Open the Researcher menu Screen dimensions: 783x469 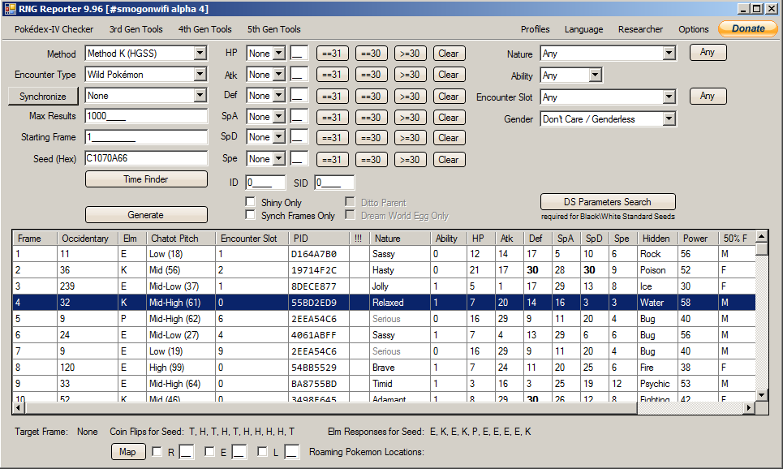640,29
